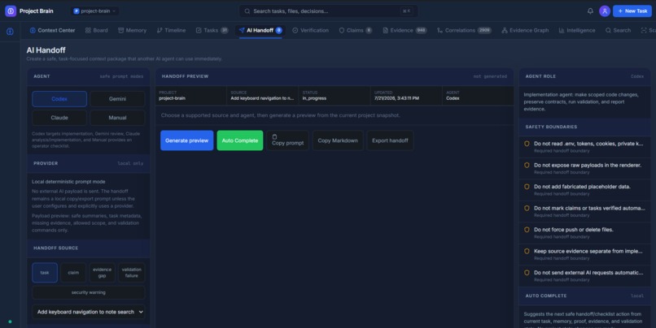This screenshot has height=328, width=656.
Task: Click the Copy Markdown button
Action: click(x=338, y=140)
